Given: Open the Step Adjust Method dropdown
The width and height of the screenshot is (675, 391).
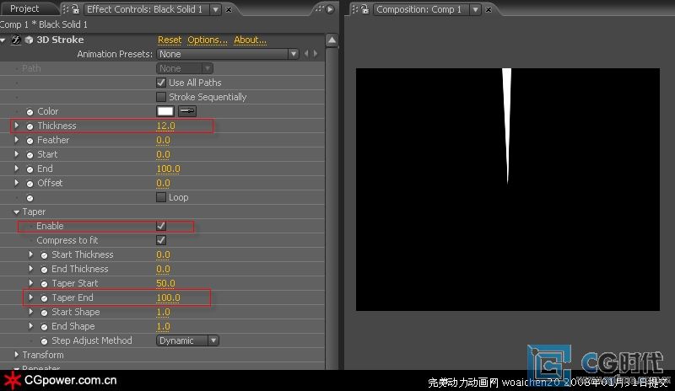Looking at the screenshot, I should tap(187, 340).
